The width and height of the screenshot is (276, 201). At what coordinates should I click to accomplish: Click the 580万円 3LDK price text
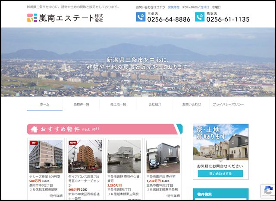coord(39,181)
